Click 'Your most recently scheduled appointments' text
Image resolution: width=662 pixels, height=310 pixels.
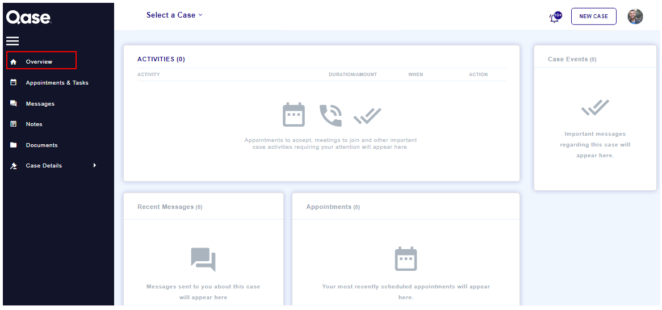pyautogui.click(x=406, y=292)
